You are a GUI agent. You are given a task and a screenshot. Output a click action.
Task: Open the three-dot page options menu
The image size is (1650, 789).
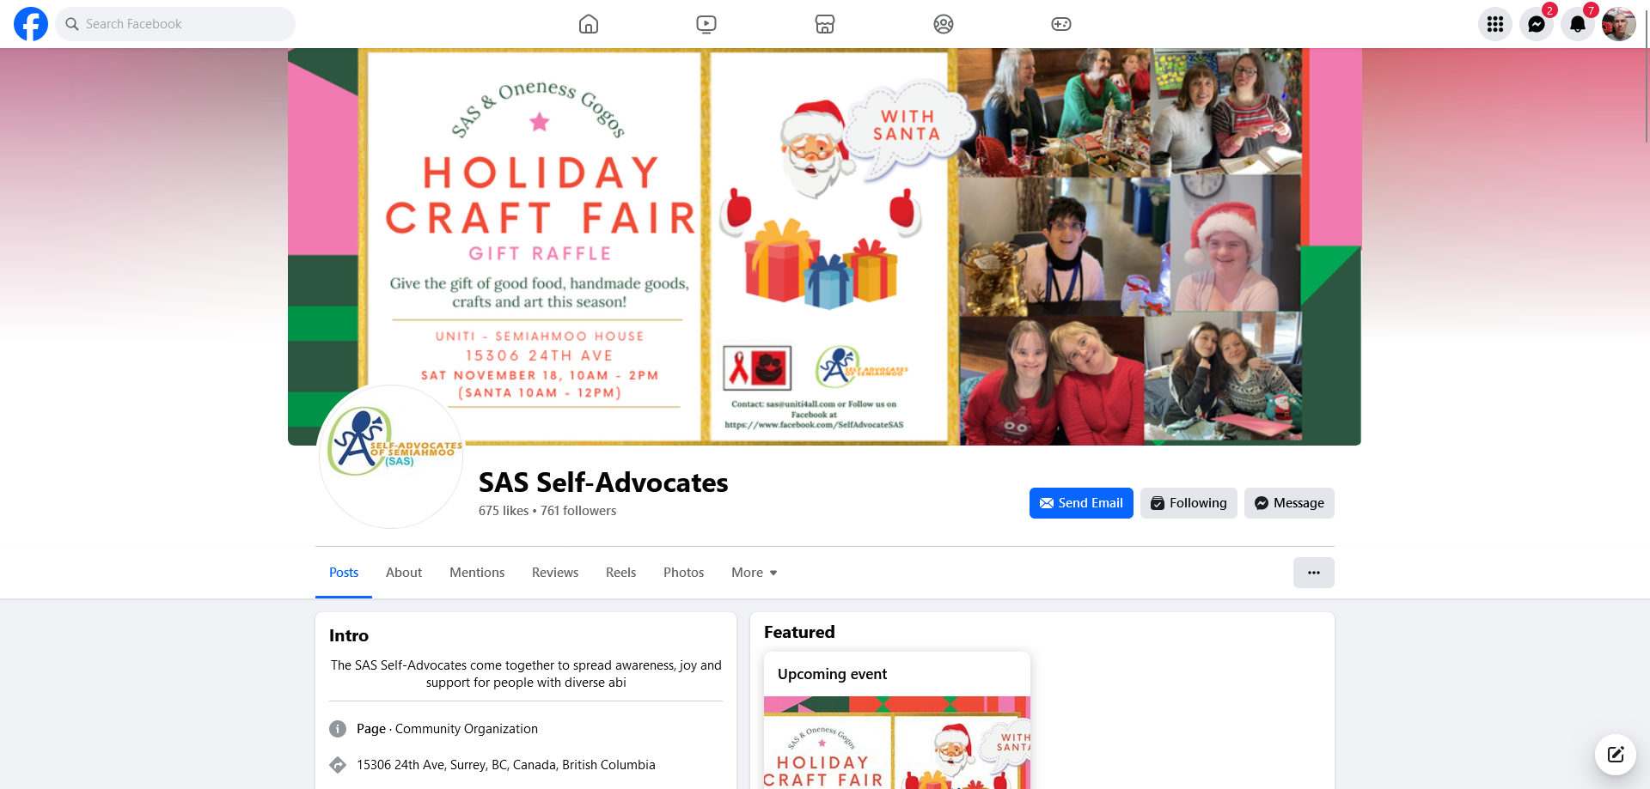click(1314, 573)
